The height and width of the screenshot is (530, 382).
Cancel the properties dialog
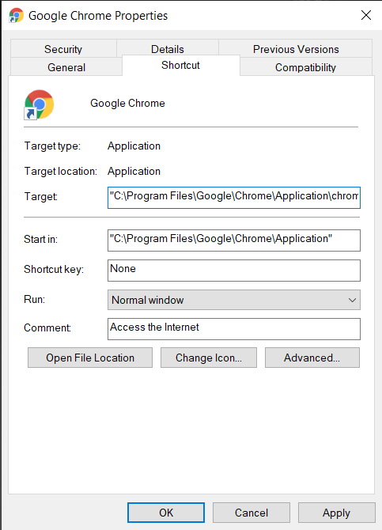click(x=252, y=513)
